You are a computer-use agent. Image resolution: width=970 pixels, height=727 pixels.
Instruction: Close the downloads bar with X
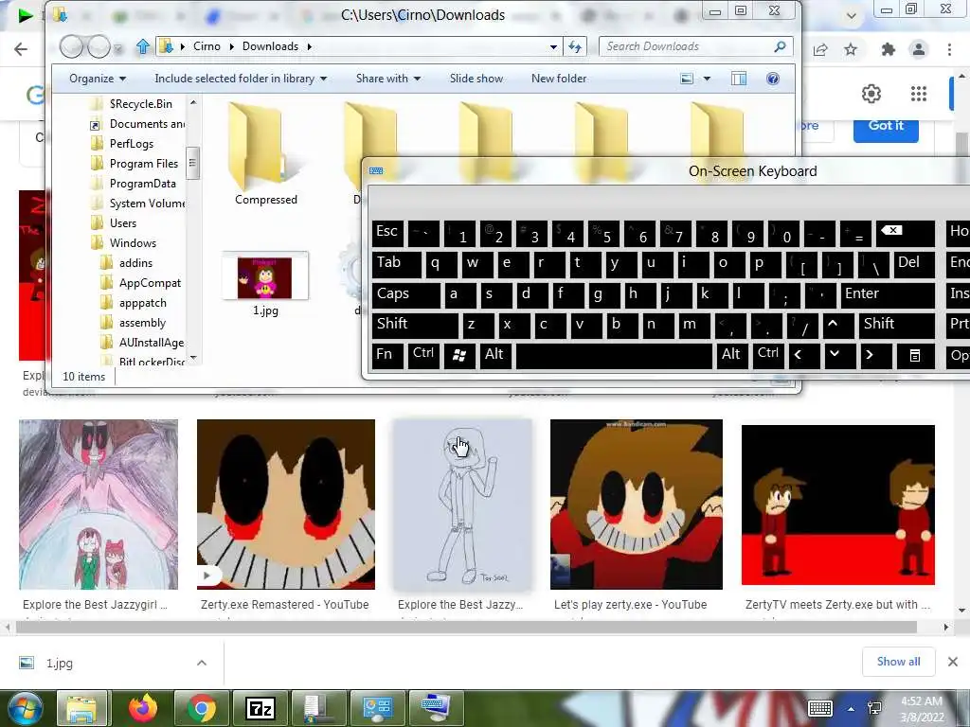tap(953, 662)
